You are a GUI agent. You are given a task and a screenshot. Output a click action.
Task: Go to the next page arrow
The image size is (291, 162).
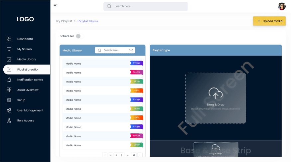tap(140, 155)
